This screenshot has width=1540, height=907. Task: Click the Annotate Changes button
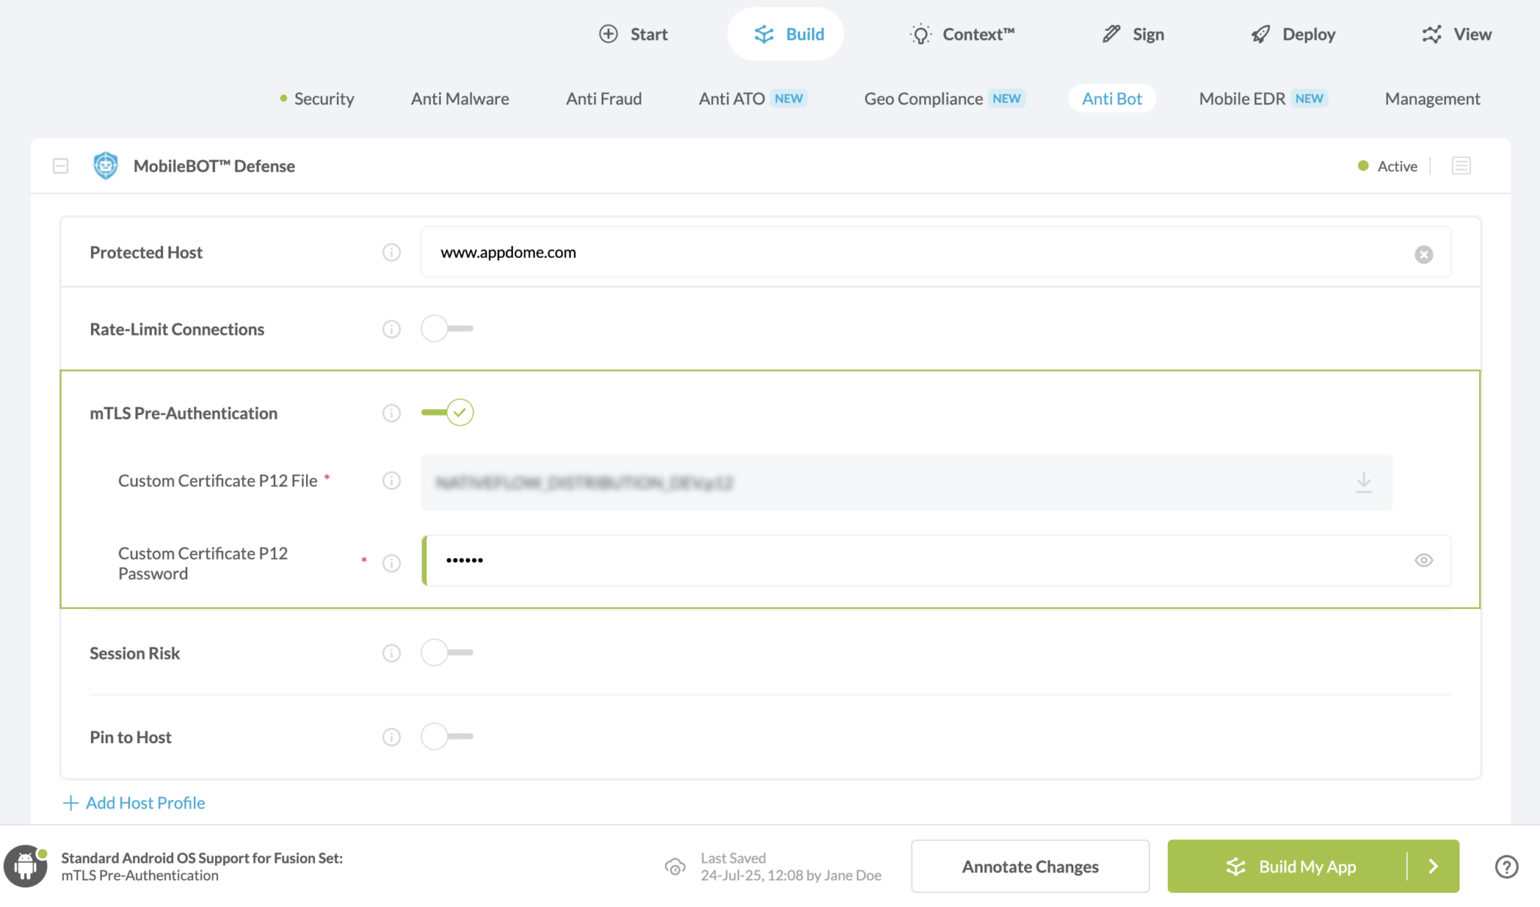1030,866
